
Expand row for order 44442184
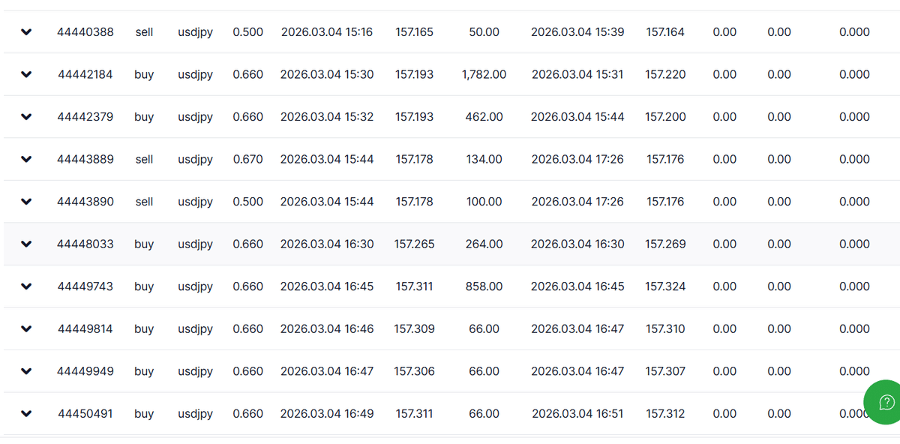[x=26, y=74]
